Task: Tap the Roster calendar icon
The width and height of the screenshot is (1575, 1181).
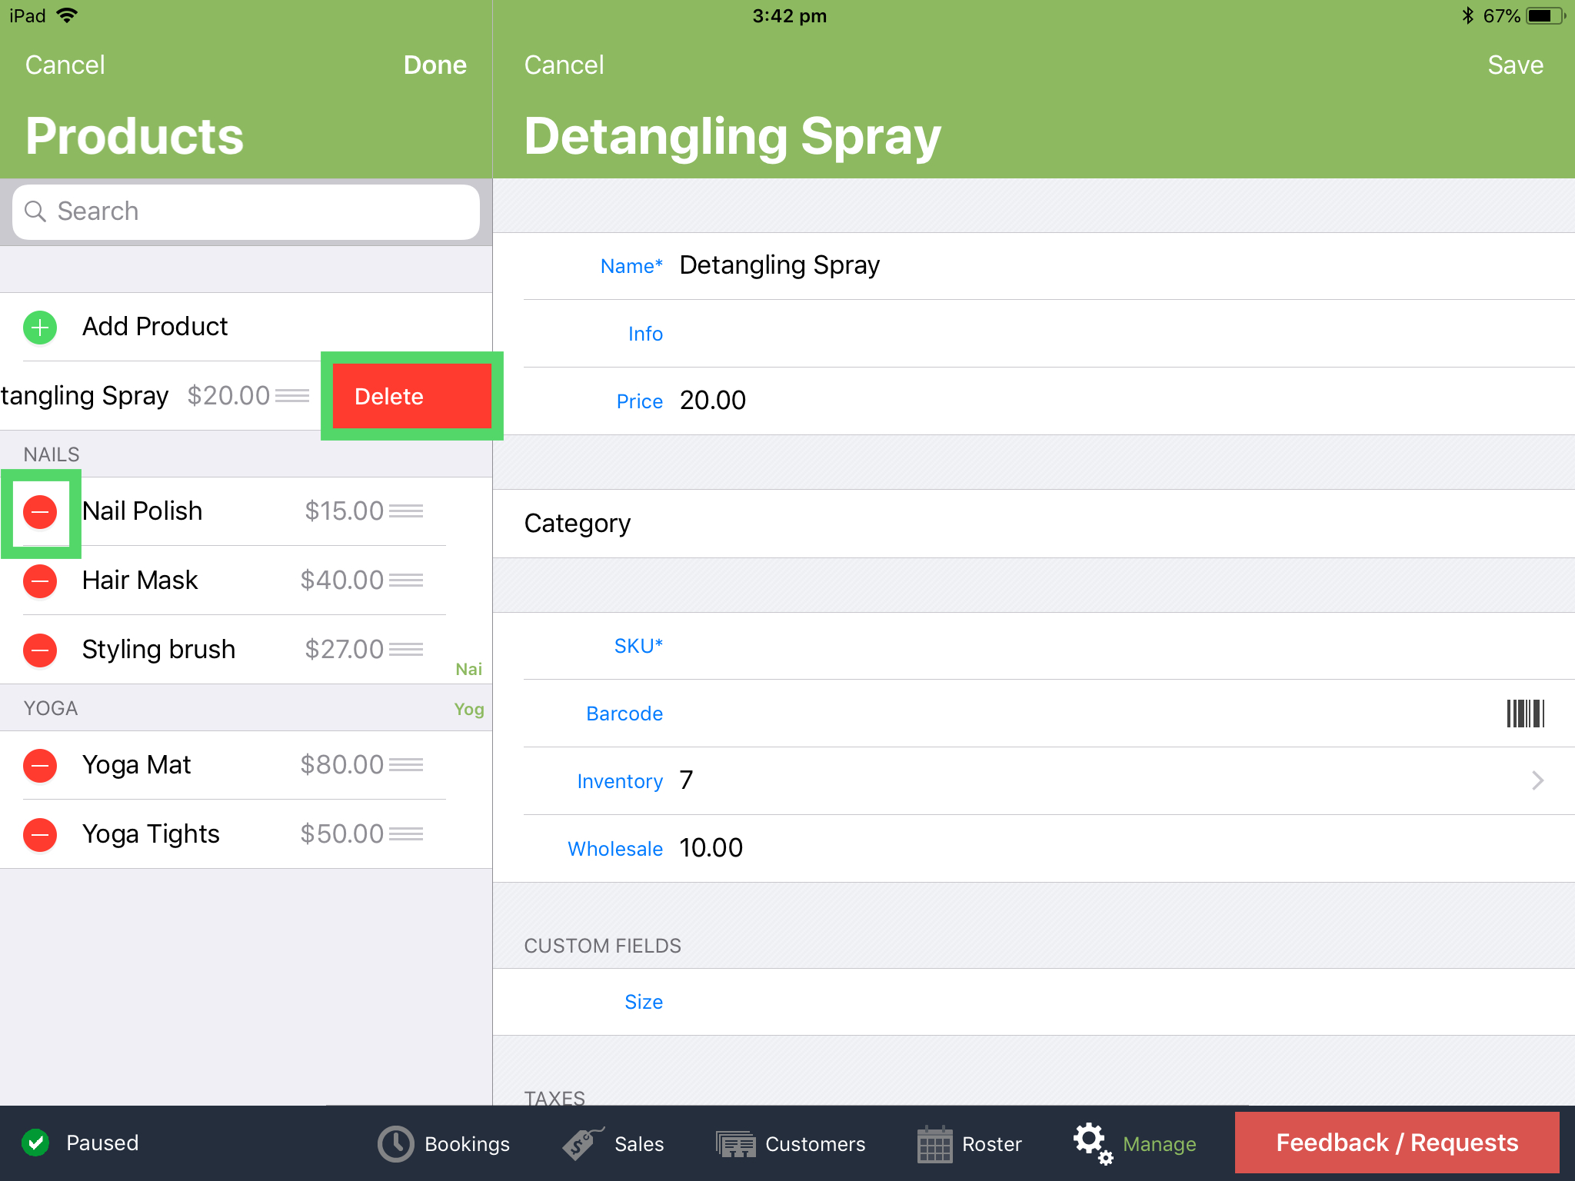Action: pos(935,1144)
